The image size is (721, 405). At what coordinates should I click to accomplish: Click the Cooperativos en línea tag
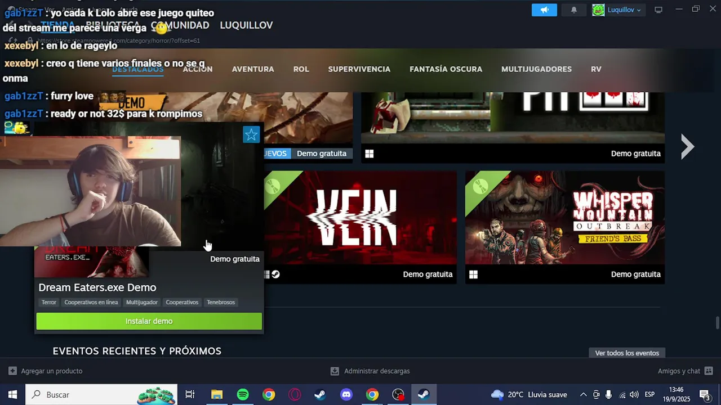click(91, 302)
